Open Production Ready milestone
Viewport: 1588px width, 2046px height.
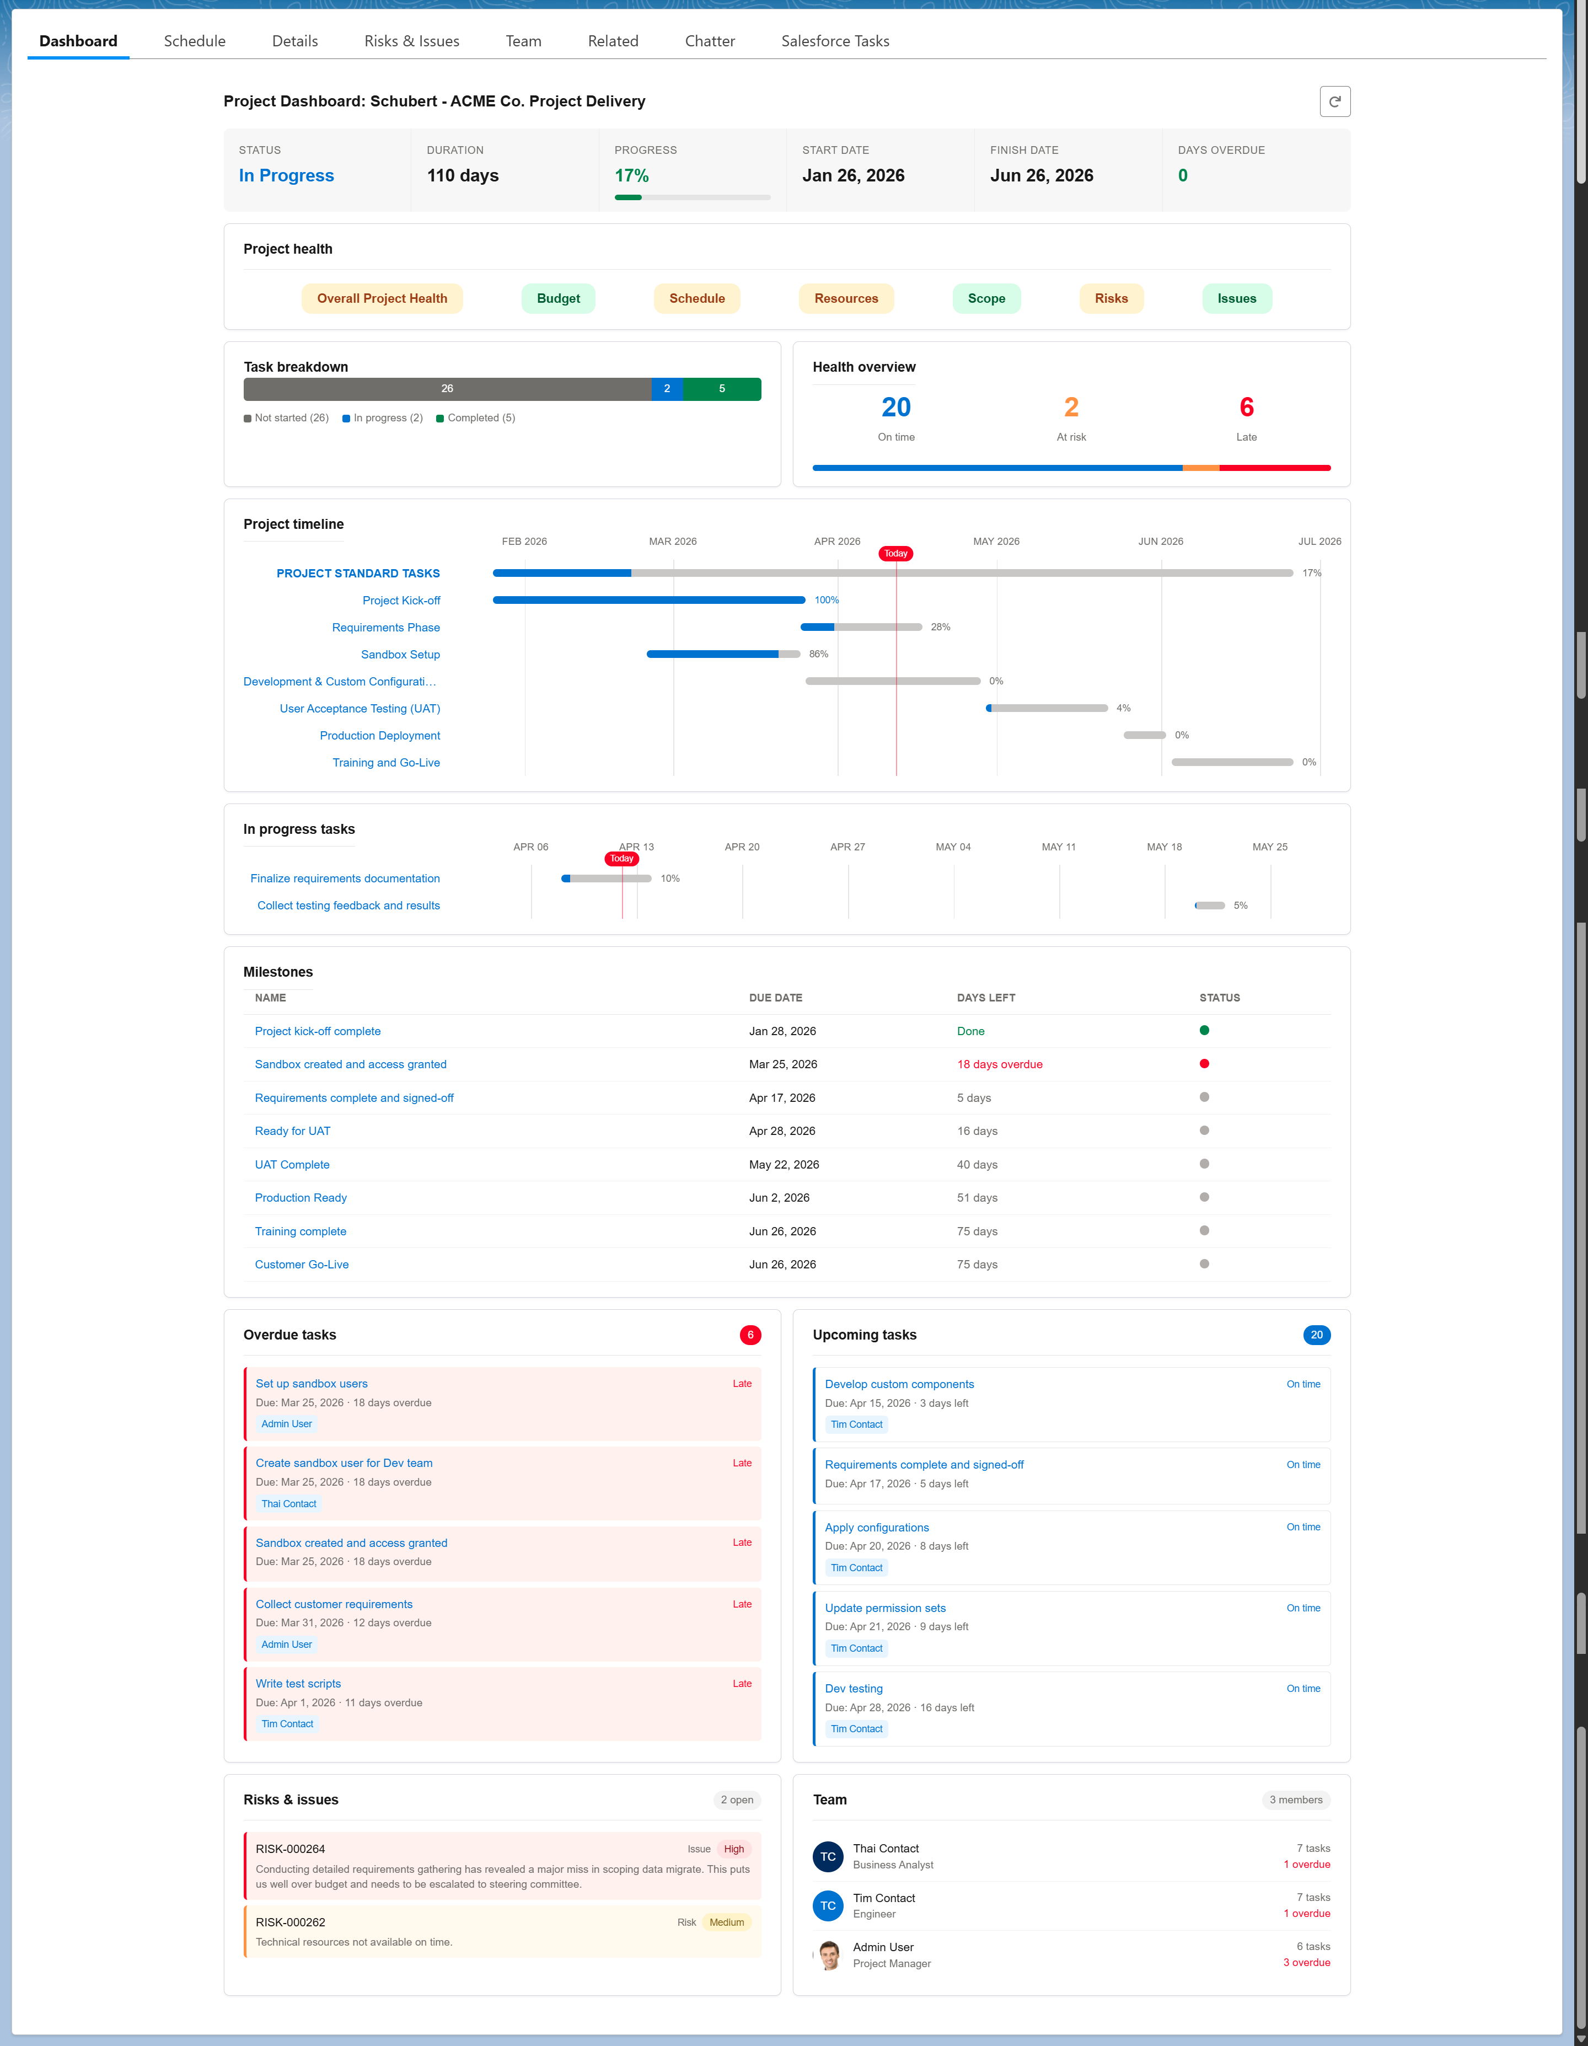coord(301,1198)
